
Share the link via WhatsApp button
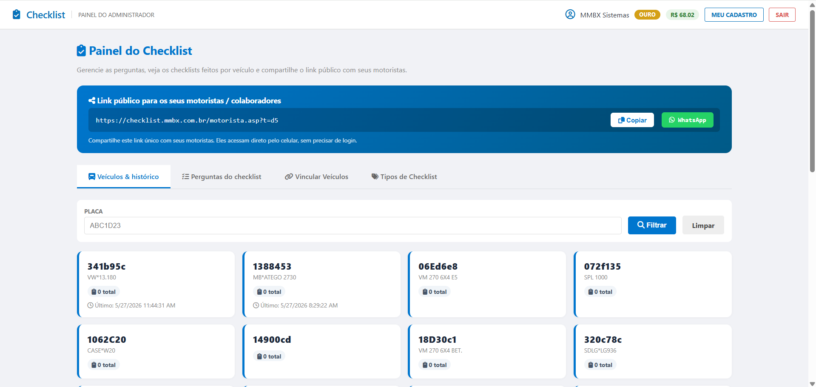pyautogui.click(x=688, y=120)
